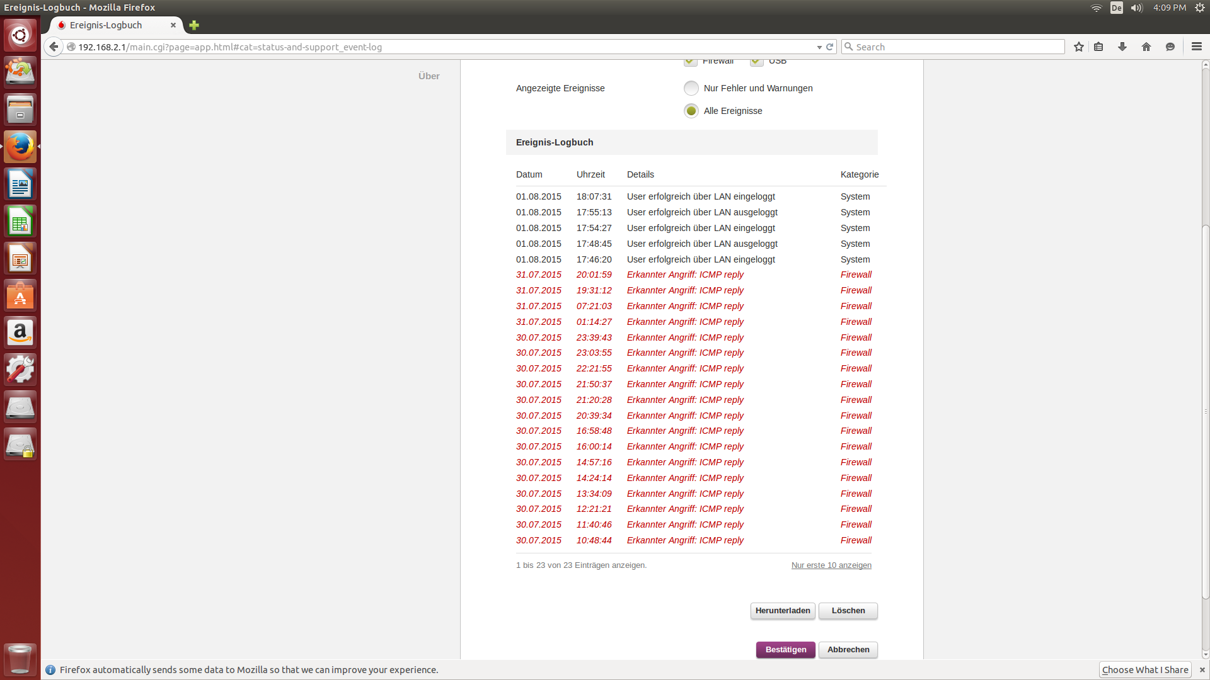Select Nur Fehler und Warnungen radio button

pos(691,88)
